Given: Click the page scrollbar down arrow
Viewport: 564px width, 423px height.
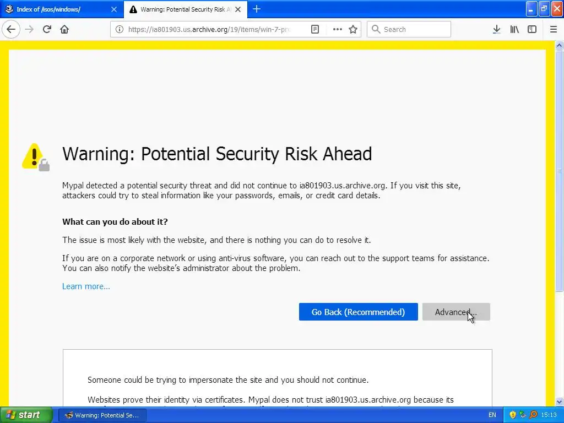Looking at the screenshot, I should tap(560, 402).
